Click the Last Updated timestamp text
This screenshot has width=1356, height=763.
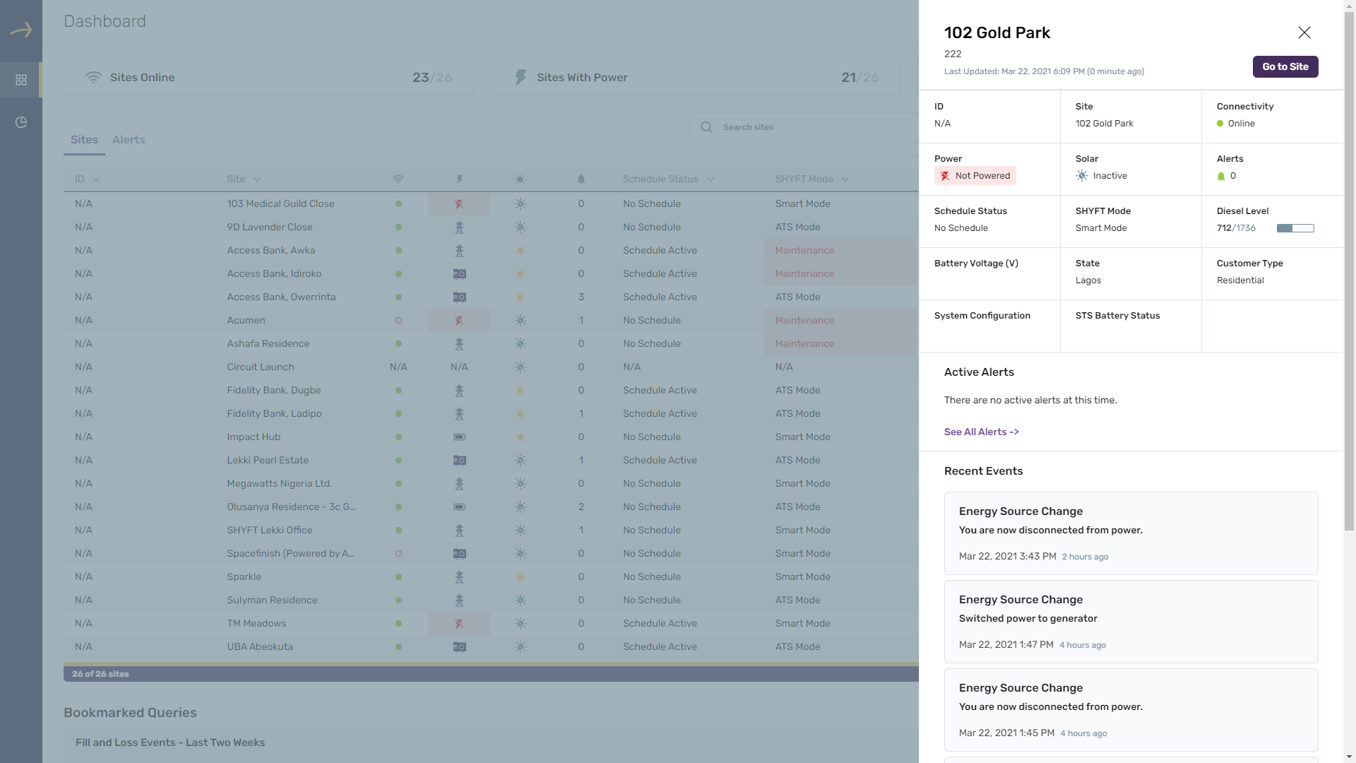[1044, 71]
